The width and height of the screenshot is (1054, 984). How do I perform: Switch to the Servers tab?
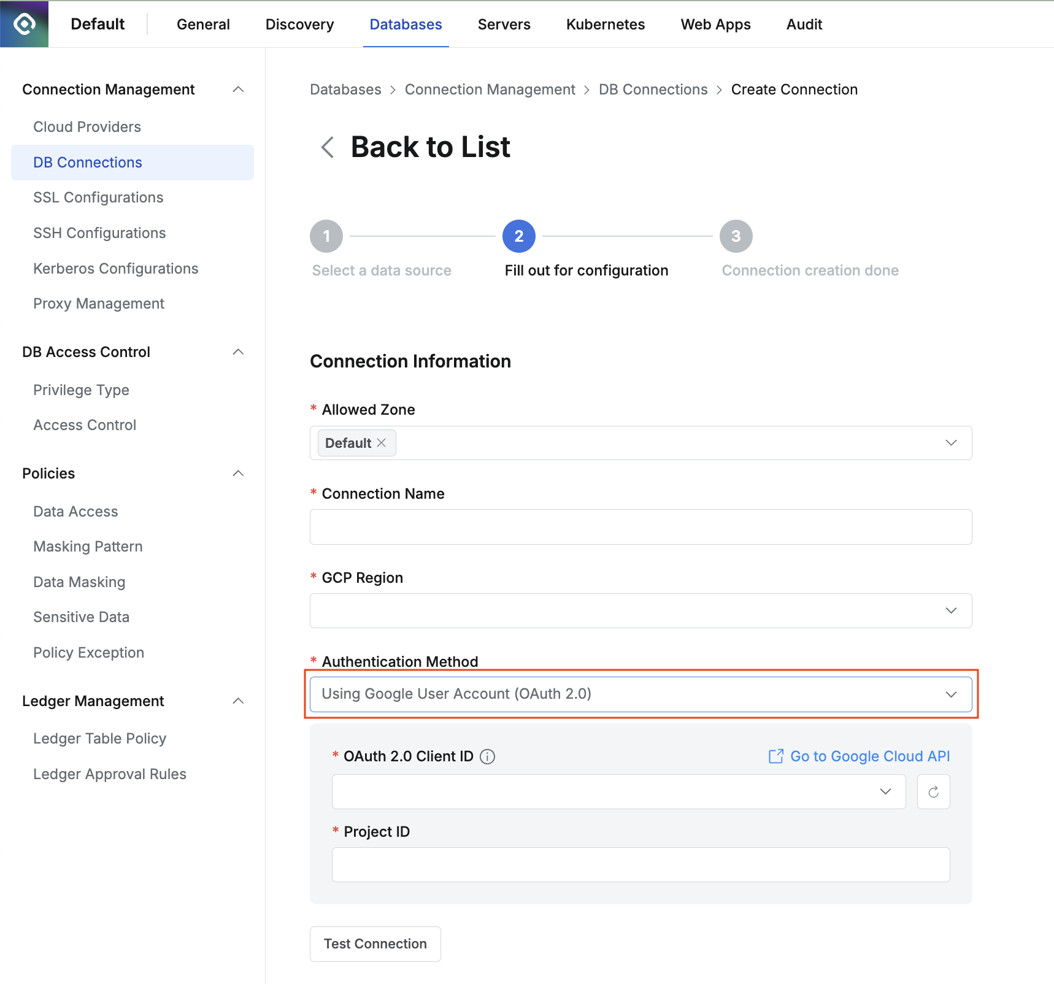504,24
